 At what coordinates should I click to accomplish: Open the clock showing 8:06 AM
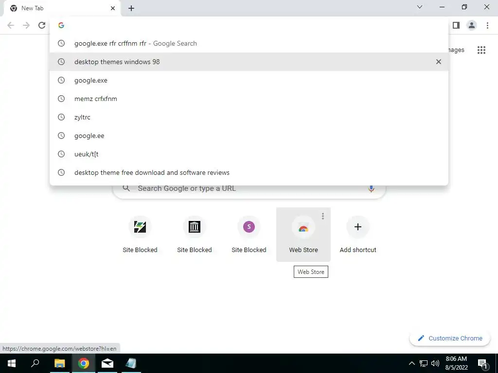pos(456,363)
